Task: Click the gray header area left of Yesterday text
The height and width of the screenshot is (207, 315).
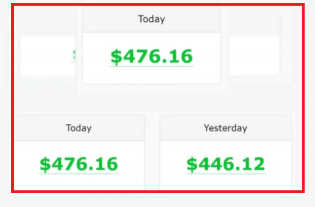Action: 182,128
